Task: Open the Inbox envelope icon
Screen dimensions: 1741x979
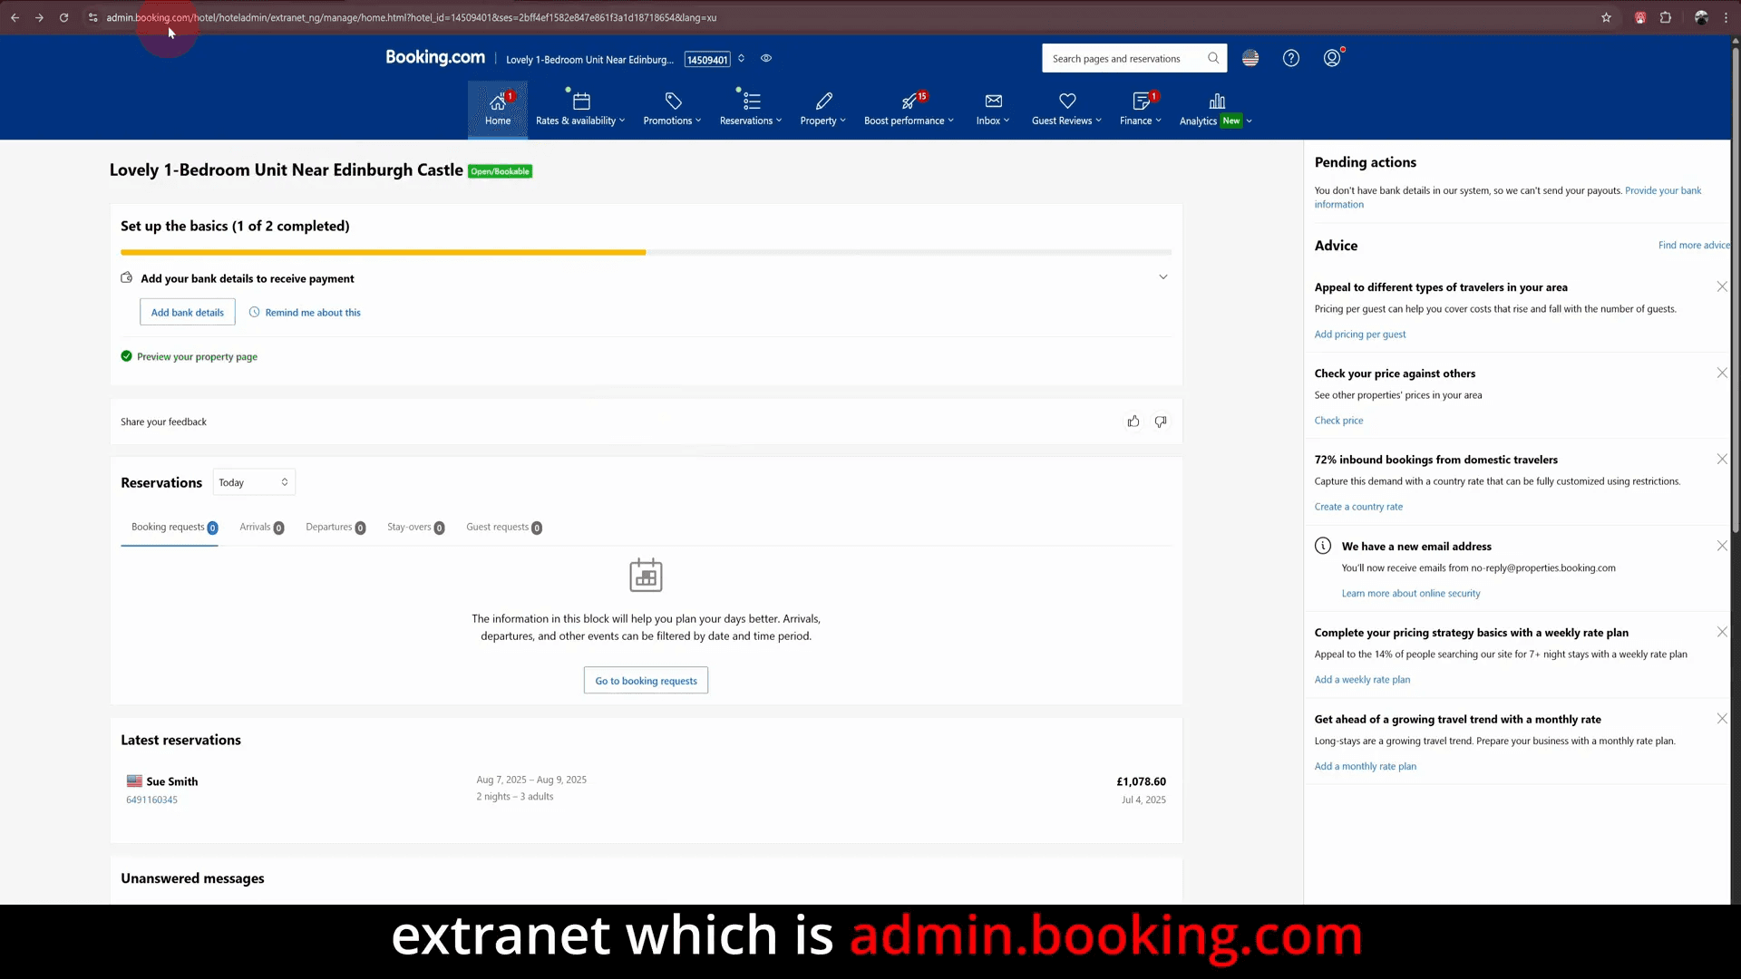Action: pyautogui.click(x=994, y=102)
